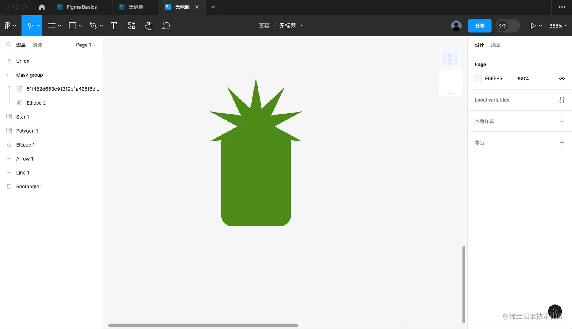Select the Pen tool
The height and width of the screenshot is (329, 572).
93,26
